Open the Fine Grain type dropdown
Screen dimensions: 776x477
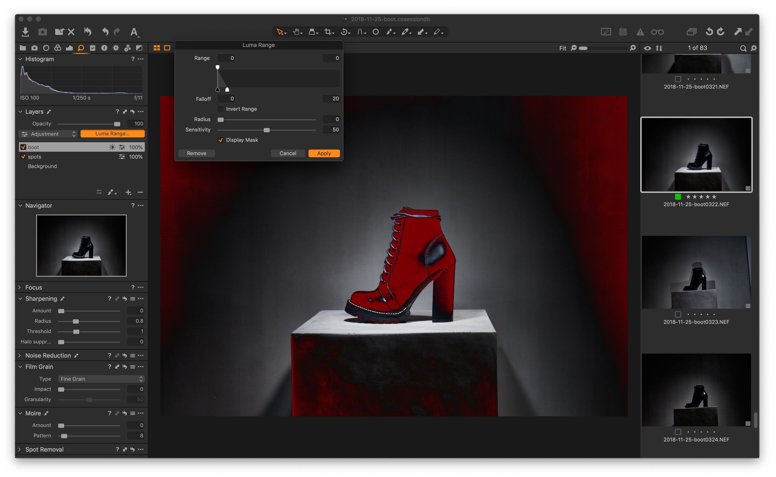click(x=101, y=378)
